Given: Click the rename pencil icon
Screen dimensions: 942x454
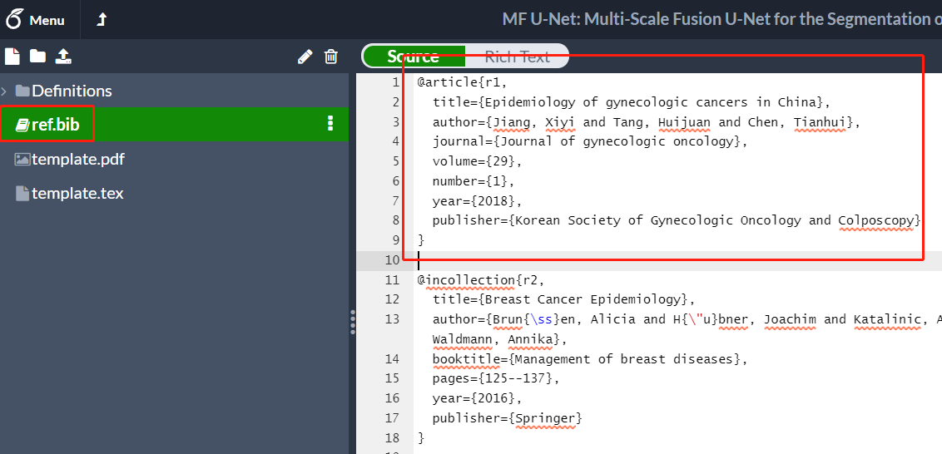Looking at the screenshot, I should pyautogui.click(x=305, y=57).
